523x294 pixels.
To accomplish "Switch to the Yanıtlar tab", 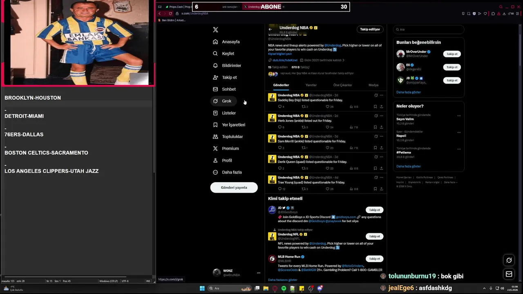I will 311,85.
